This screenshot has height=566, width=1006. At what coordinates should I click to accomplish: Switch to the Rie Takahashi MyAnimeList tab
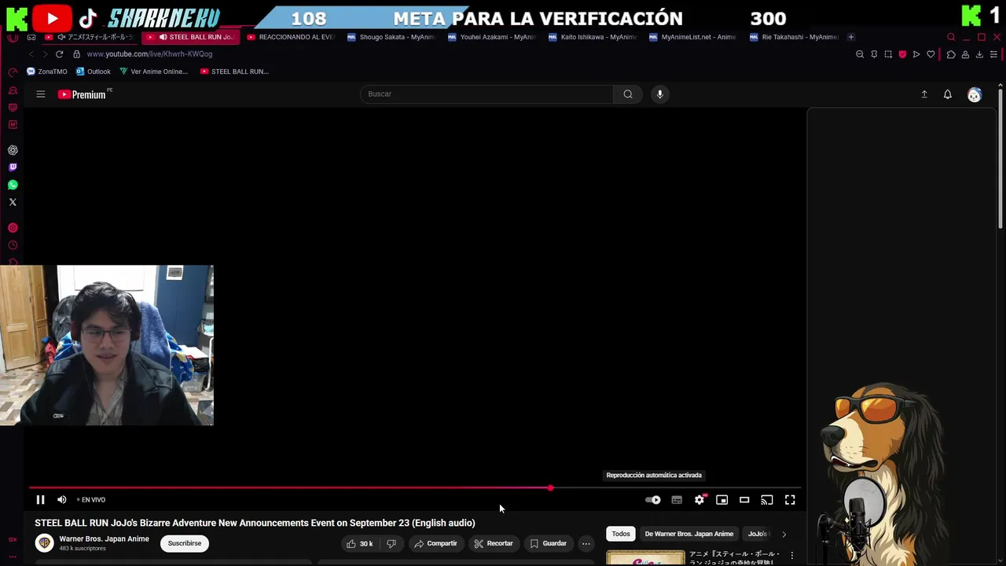pyautogui.click(x=794, y=37)
